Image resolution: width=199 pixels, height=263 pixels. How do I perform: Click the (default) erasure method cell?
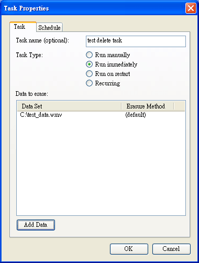(x=136, y=115)
